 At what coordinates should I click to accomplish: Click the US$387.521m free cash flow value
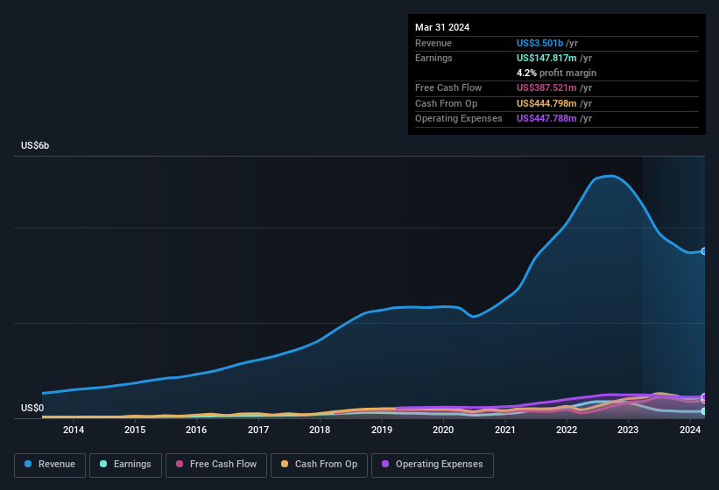[x=546, y=87]
